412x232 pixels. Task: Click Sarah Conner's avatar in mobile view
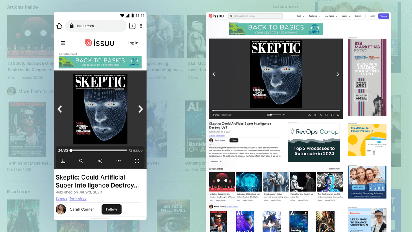[61, 209]
